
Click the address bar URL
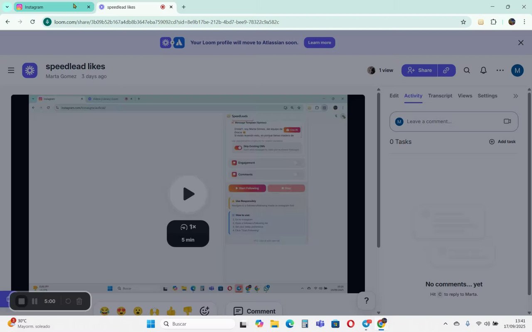click(166, 22)
